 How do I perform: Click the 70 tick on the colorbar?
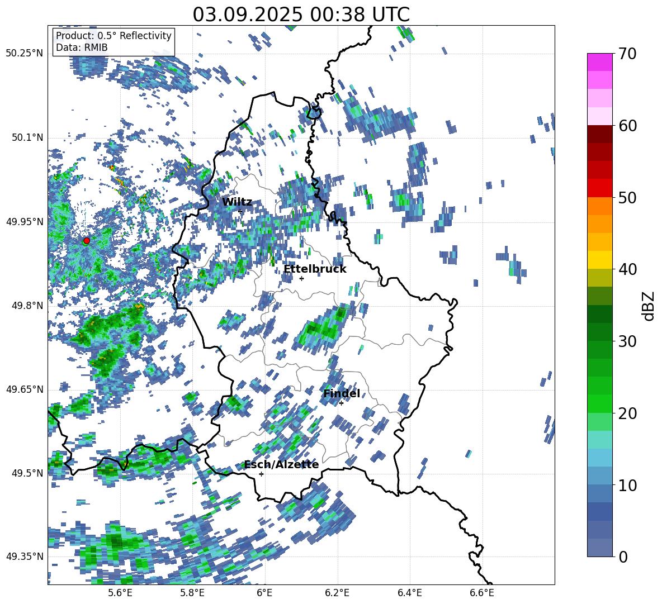tap(627, 54)
